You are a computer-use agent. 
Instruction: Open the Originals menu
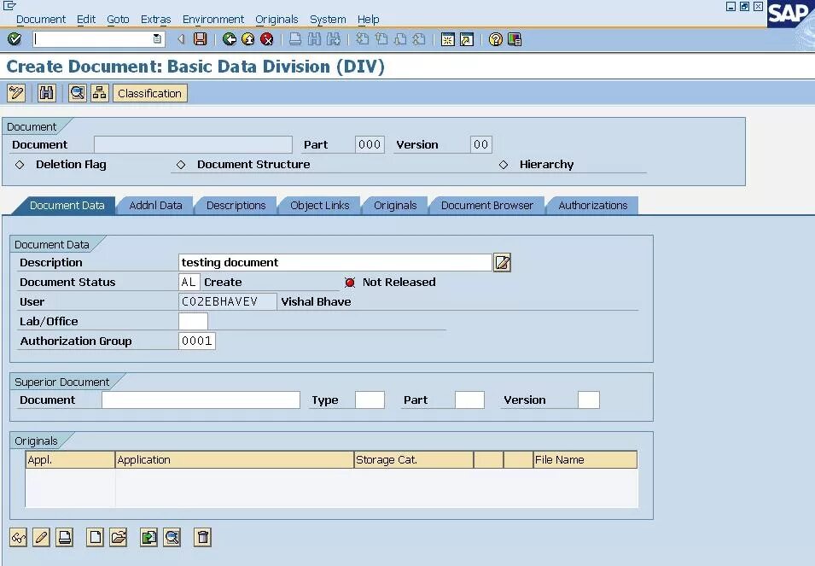click(x=277, y=20)
